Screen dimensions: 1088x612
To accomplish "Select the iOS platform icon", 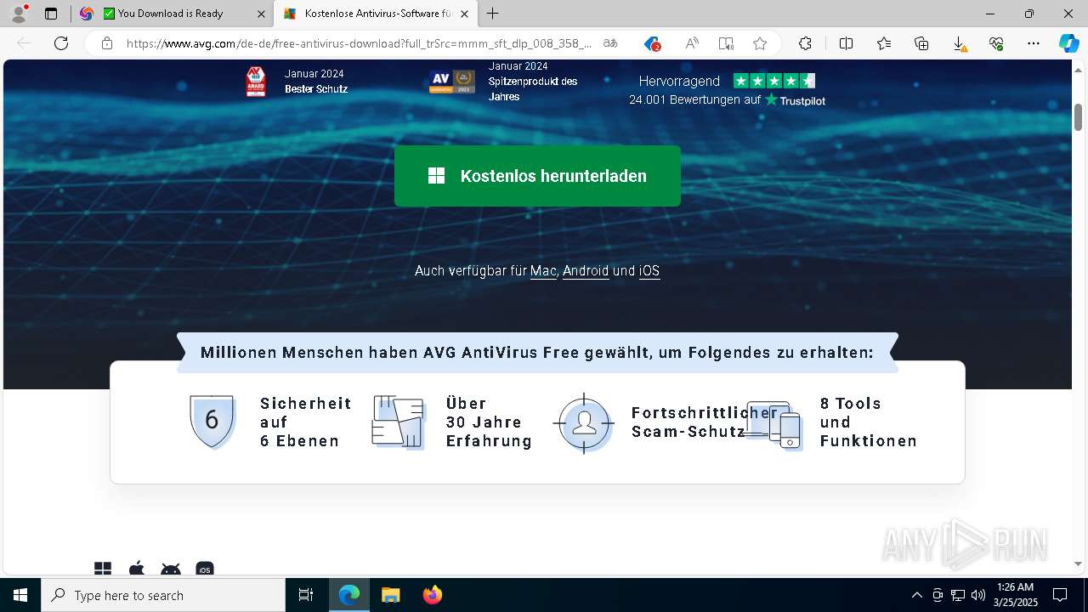I will pos(204,569).
